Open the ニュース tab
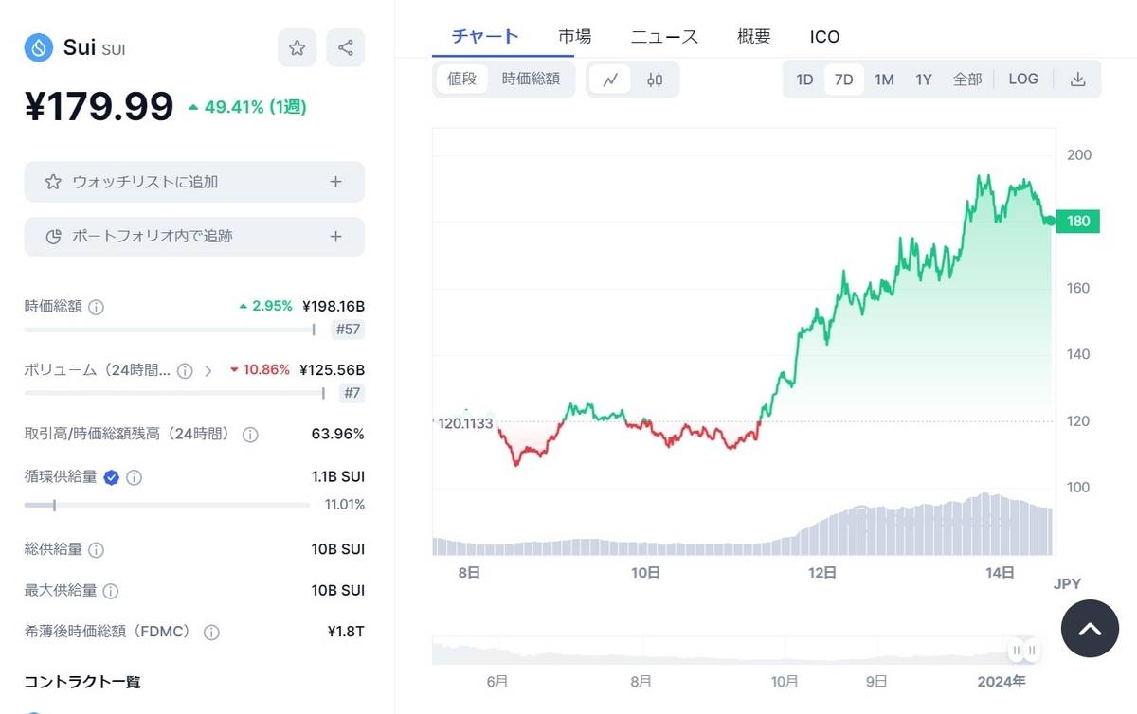Screen dimensions: 1137x714 [x=664, y=37]
